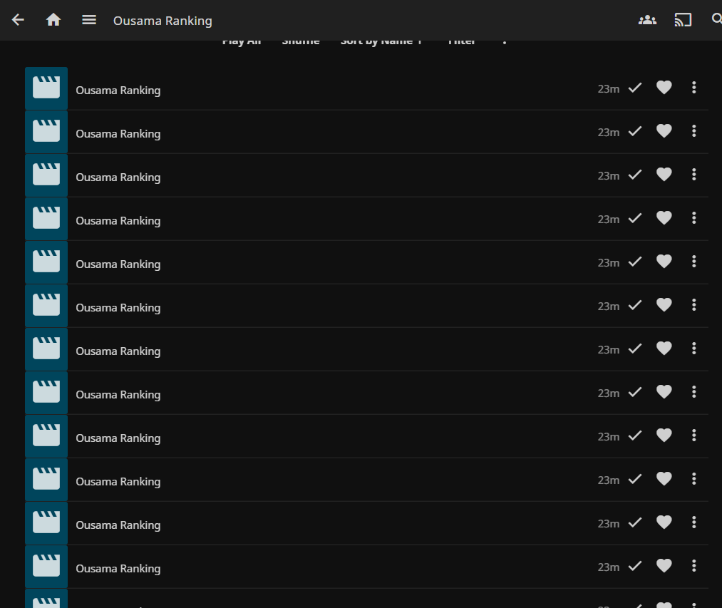Mark the second episode as favorite
Screen dimensions: 722x608
click(x=664, y=131)
